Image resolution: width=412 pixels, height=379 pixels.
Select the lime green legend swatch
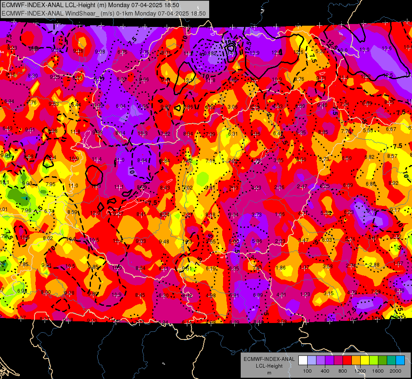[373, 360]
